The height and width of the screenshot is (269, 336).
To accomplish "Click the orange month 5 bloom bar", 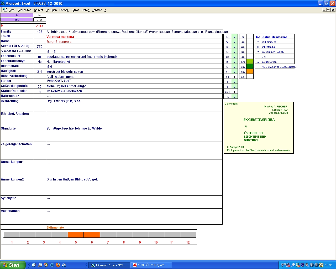I will pyautogui.click(x=76, y=235).
